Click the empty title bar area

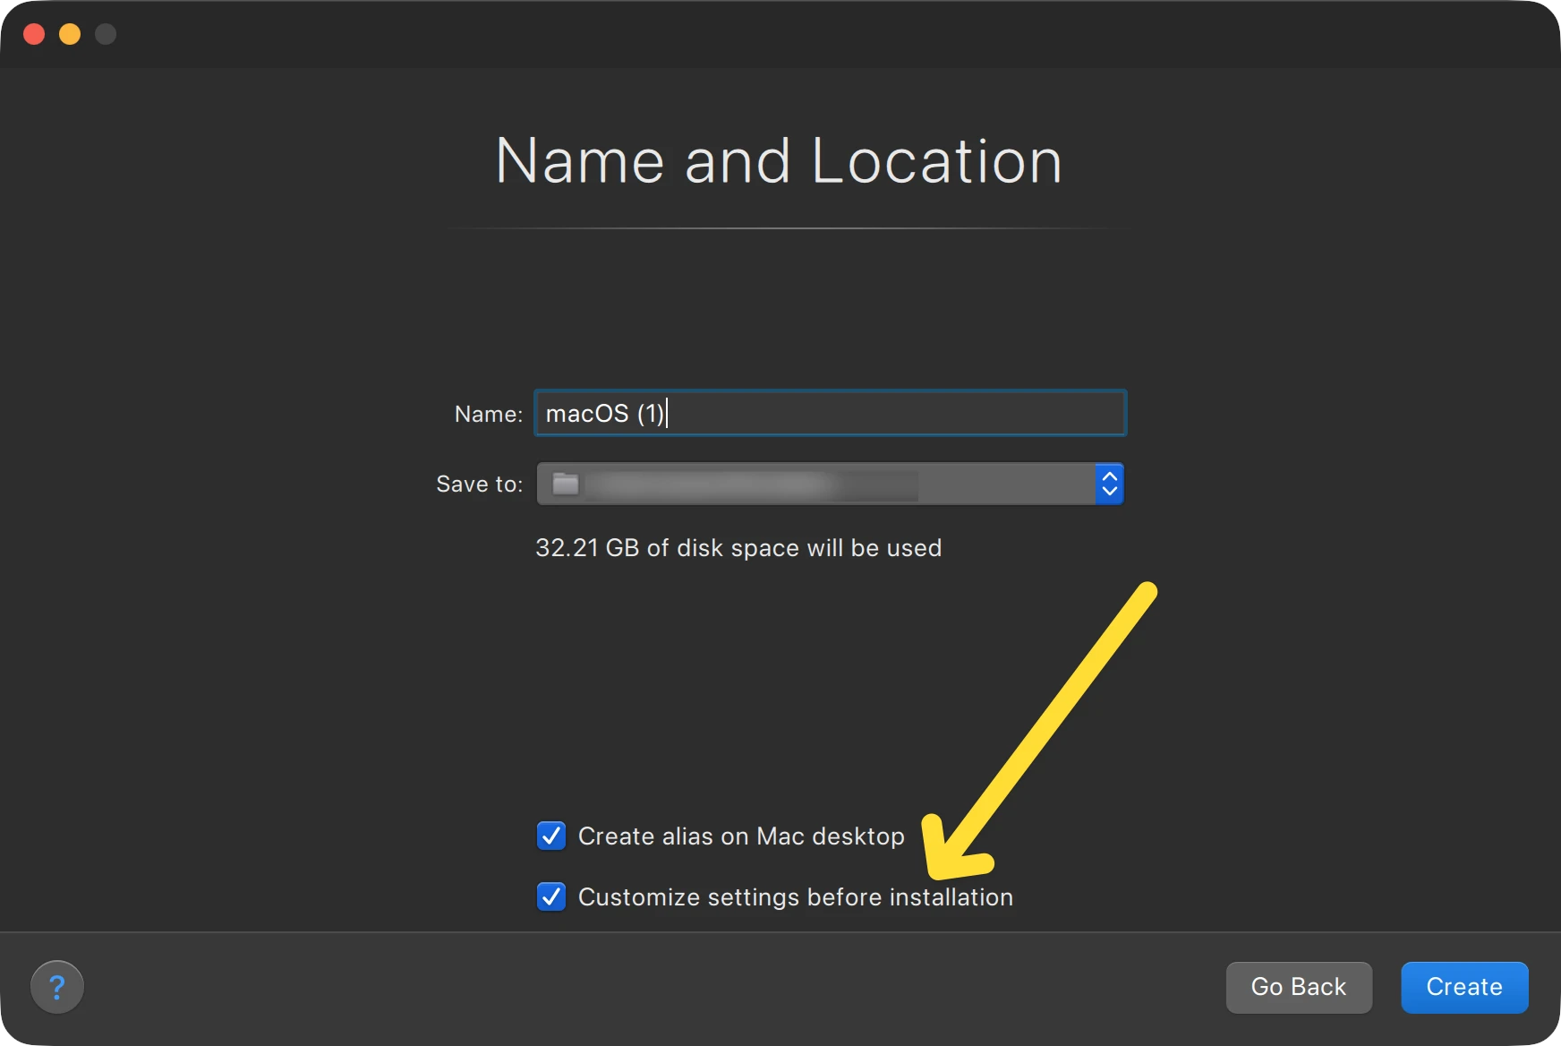pyautogui.click(x=806, y=34)
